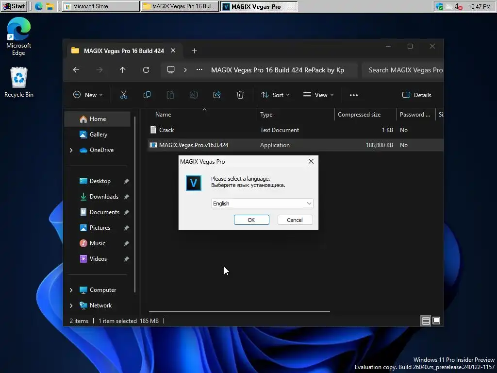Refresh the folder view

pyautogui.click(x=146, y=70)
